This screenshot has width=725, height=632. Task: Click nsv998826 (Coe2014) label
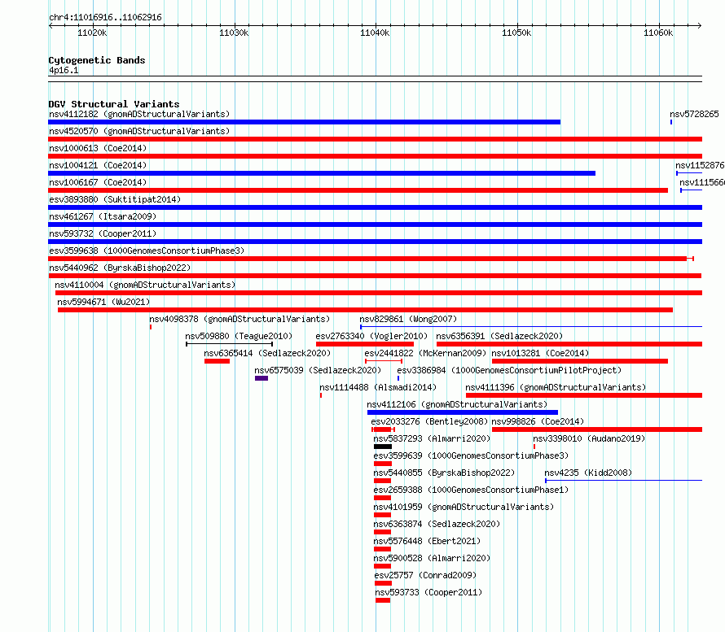click(x=538, y=421)
